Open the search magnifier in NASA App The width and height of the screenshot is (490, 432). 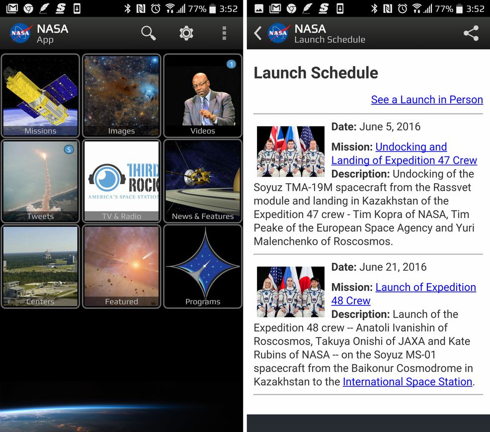(148, 33)
